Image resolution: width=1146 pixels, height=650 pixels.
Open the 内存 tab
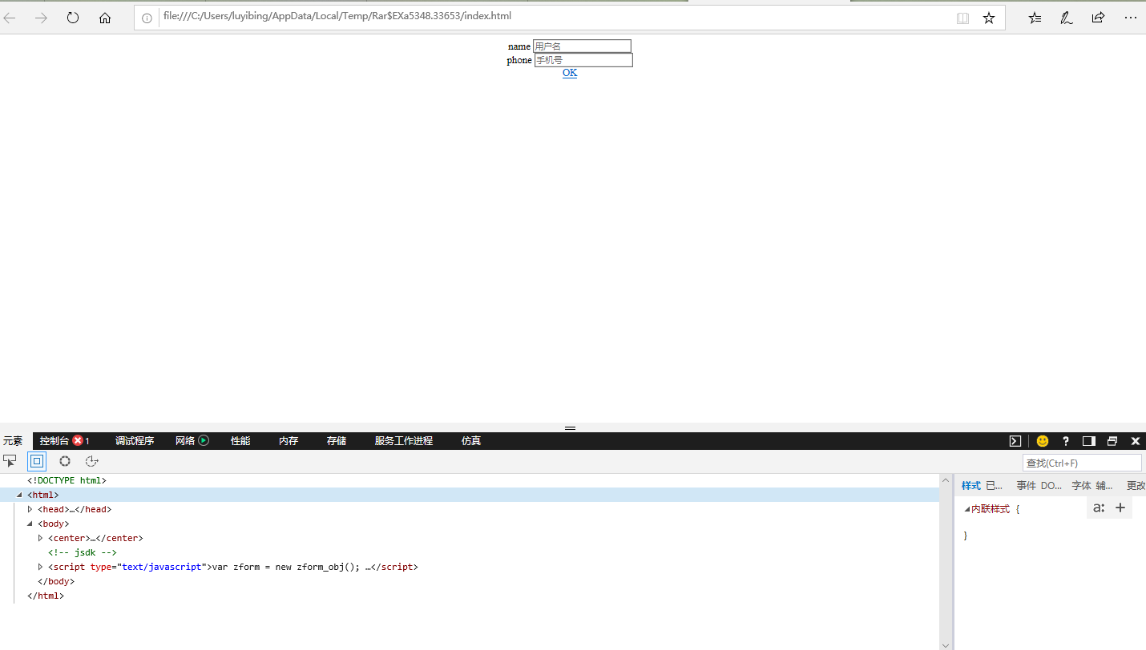(x=289, y=441)
